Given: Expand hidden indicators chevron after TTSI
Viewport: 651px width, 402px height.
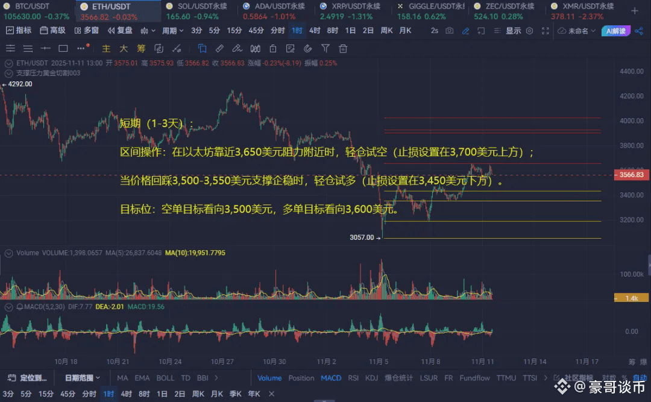Looking at the screenshot, I should (x=546, y=377).
